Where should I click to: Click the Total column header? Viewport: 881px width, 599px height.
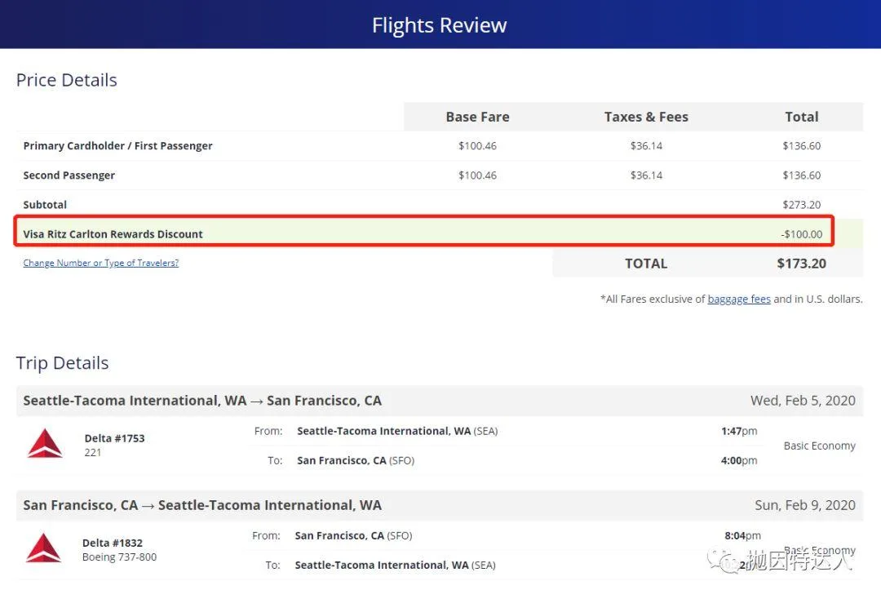pos(801,117)
